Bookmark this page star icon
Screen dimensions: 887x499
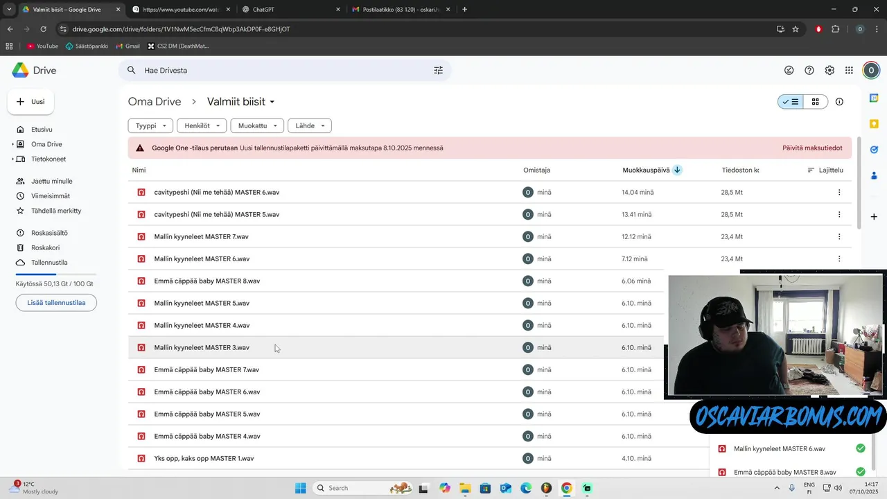pyautogui.click(x=796, y=29)
